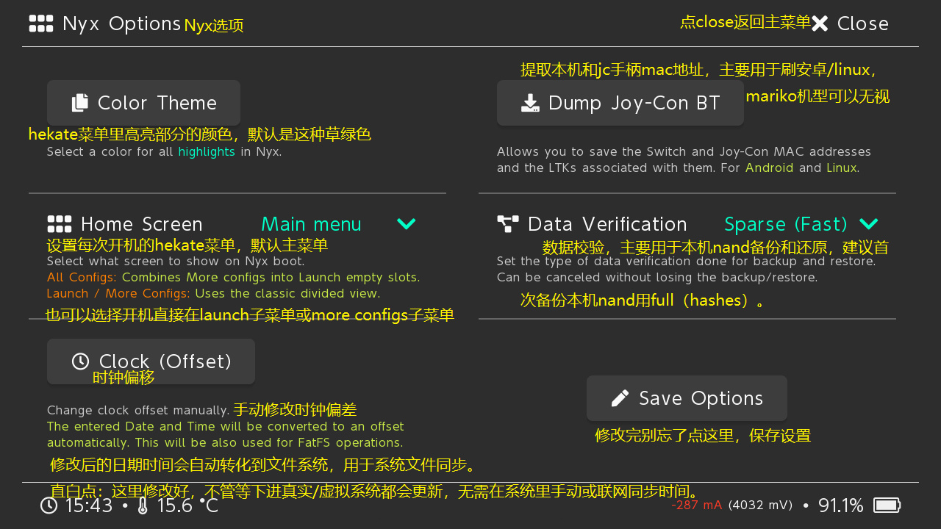Click the status bar clock icon
The image size is (941, 529).
(49, 505)
